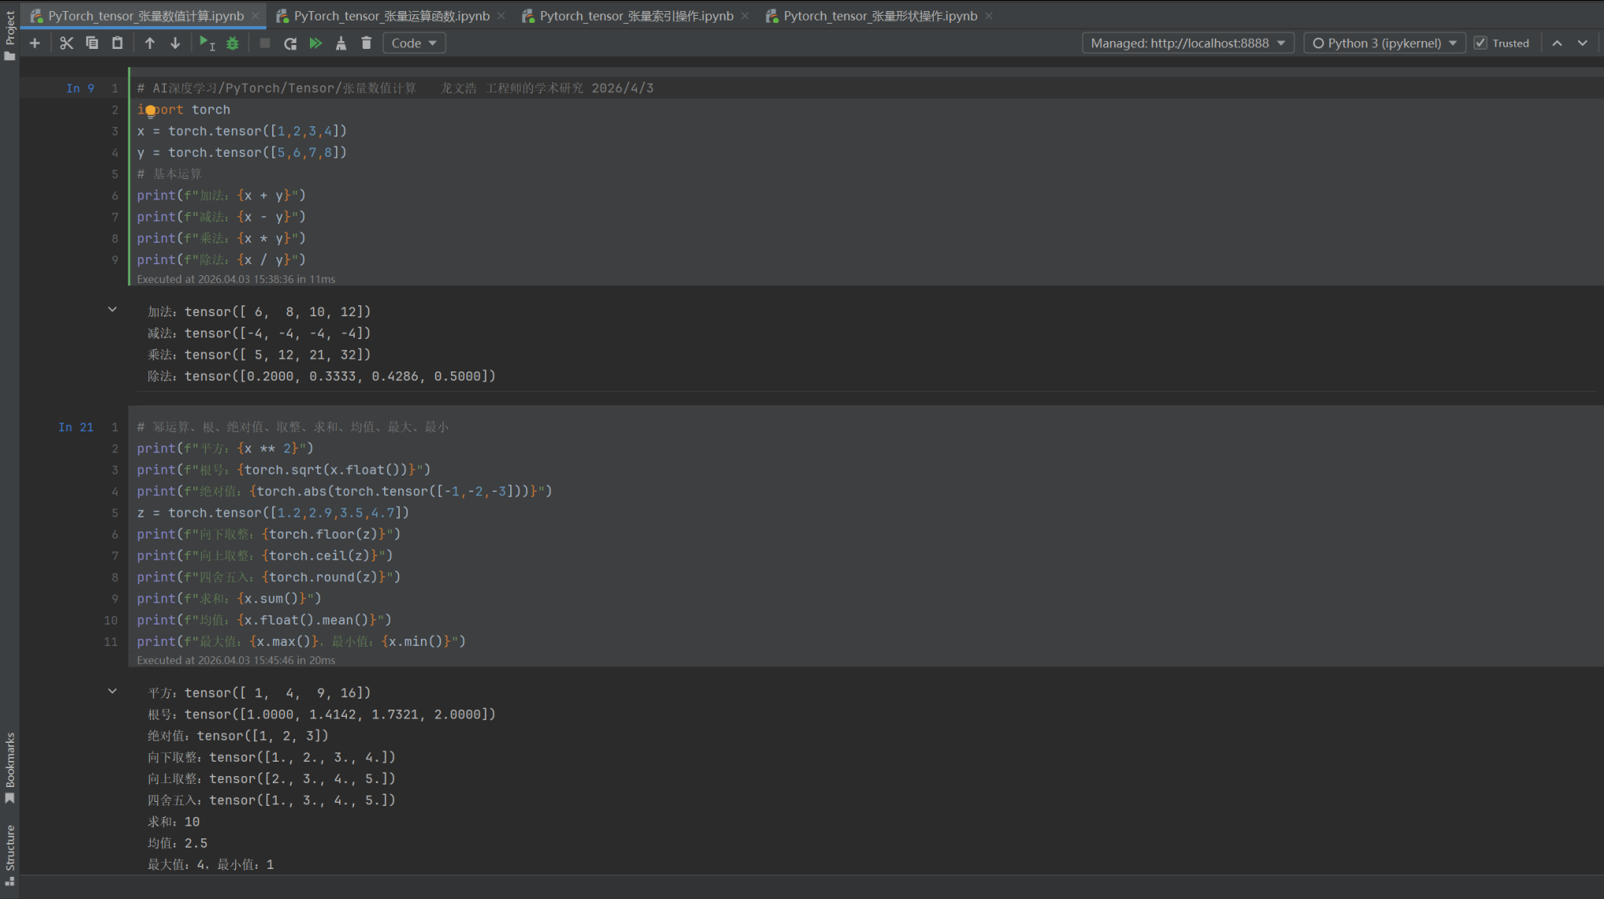Click the add cell plus icon
The width and height of the screenshot is (1604, 899).
pos(35,43)
